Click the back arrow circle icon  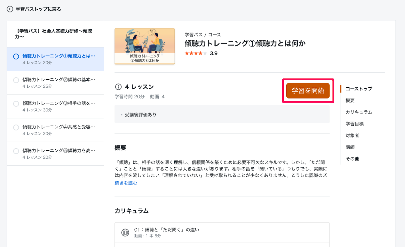pyautogui.click(x=10, y=9)
